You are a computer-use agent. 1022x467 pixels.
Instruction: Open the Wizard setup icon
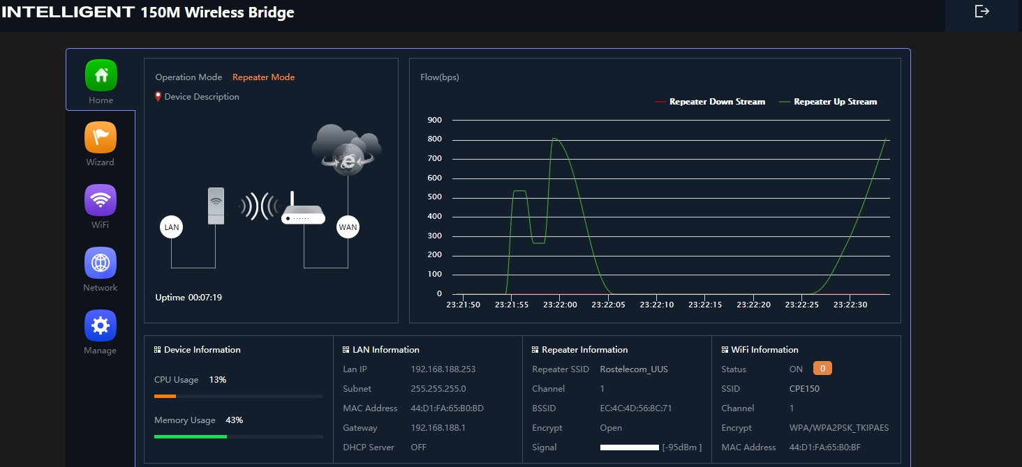101,137
